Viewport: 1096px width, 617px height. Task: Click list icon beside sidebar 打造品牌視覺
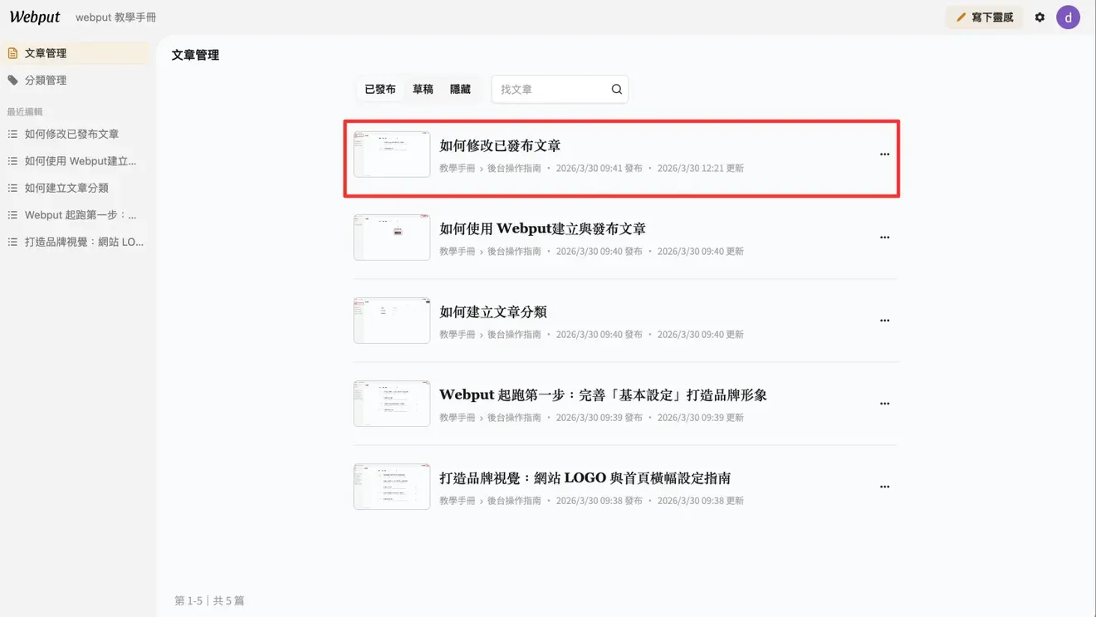12,242
